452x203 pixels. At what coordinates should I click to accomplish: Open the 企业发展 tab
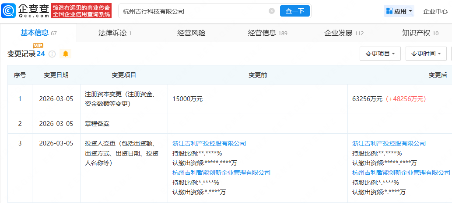[x=343, y=33]
